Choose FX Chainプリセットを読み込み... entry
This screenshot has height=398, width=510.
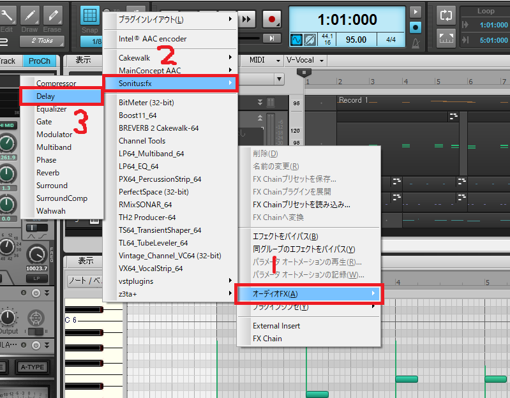(x=309, y=205)
